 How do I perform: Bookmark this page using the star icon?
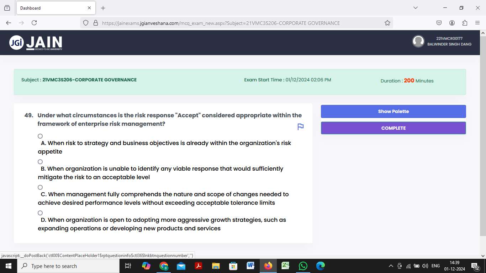387,22
